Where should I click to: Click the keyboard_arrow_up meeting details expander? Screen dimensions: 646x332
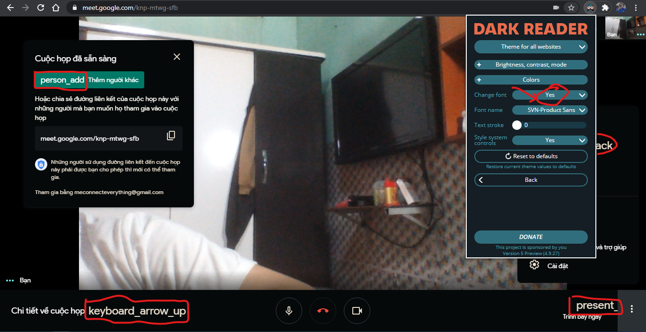pyautogui.click(x=137, y=311)
